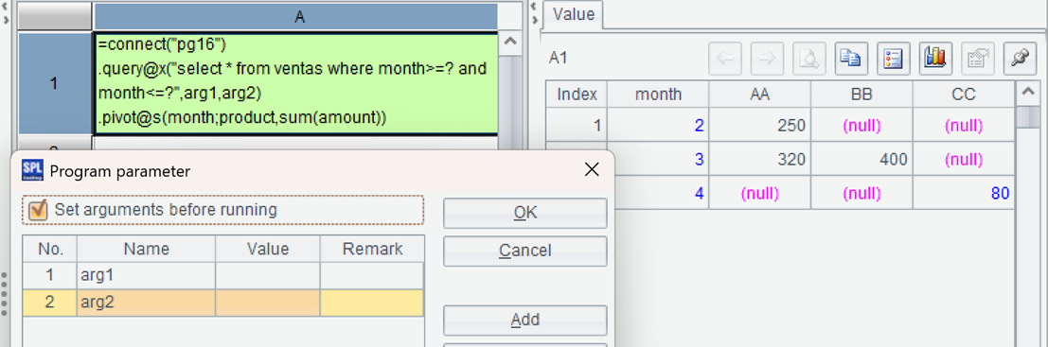
Task: Open the chart drawing bar-graph icon
Action: pos(935,59)
